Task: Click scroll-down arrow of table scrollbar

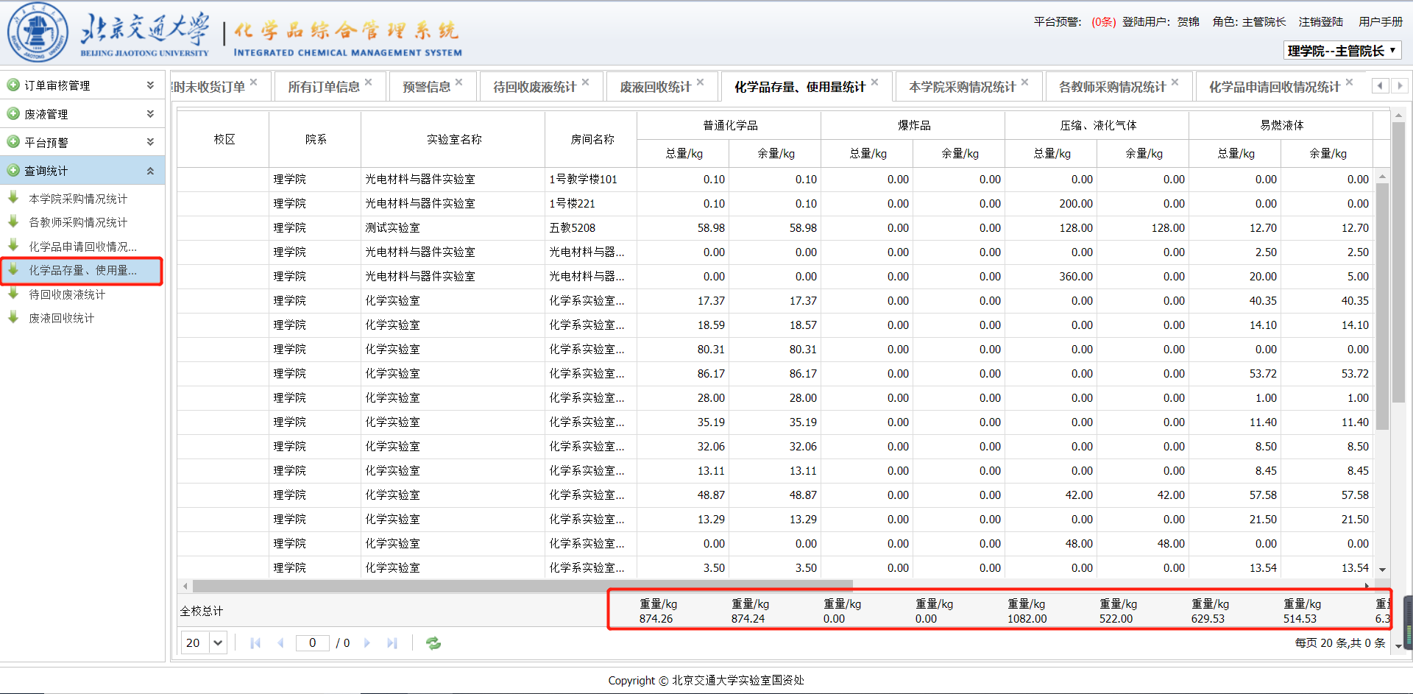Action: pos(1382,570)
